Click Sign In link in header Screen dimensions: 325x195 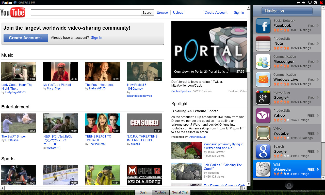(x=239, y=12)
